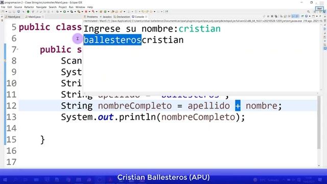The width and height of the screenshot is (327, 184).
Task: Click the 'nombreCompleto' variable on line 12
Action: 135,106
